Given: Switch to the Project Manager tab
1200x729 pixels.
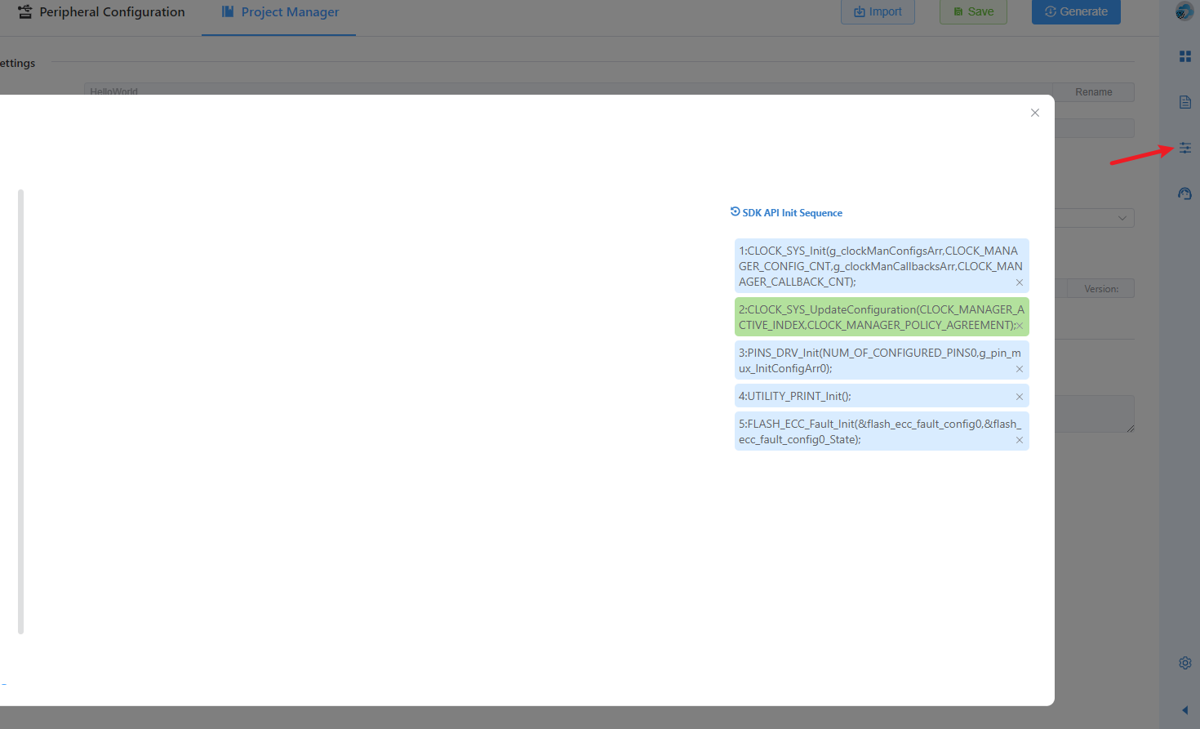Looking at the screenshot, I should [279, 12].
